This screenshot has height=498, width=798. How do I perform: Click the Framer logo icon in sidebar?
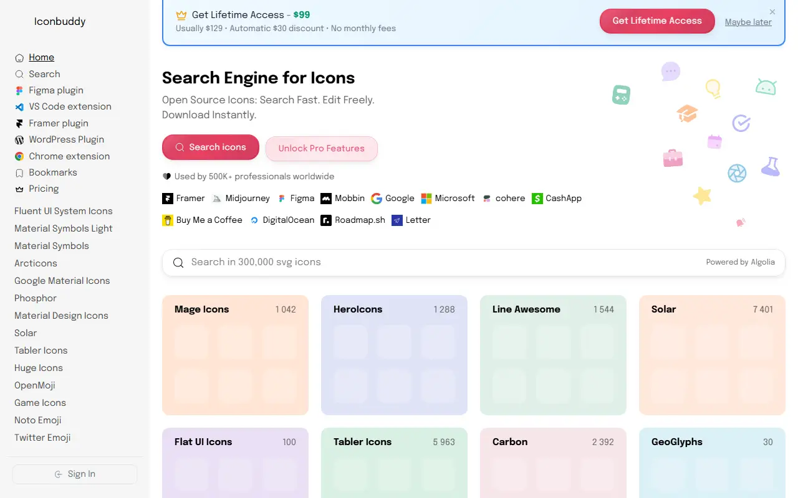19,123
